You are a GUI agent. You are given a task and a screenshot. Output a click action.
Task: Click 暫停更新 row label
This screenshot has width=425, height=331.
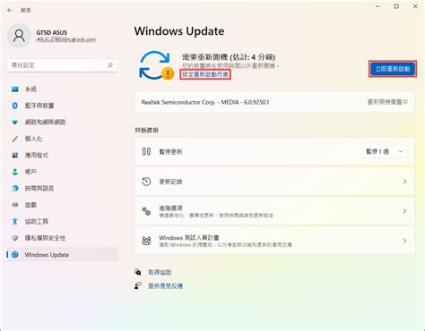click(x=170, y=152)
